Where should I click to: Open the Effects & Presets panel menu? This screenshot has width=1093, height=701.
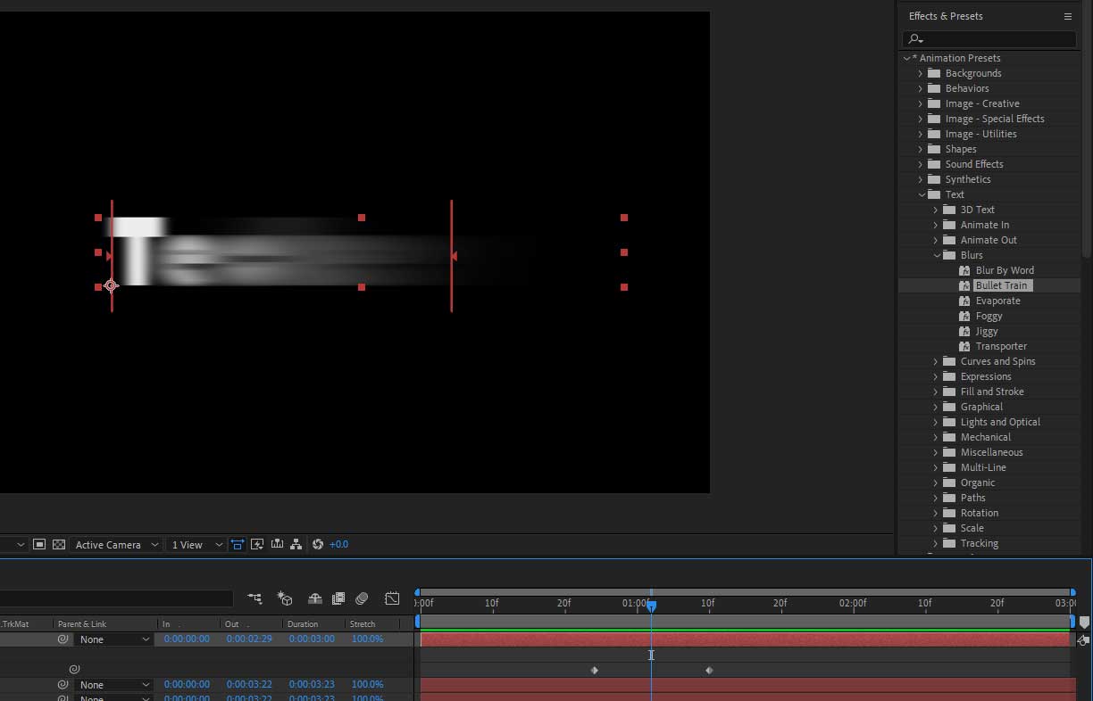[x=1067, y=16]
